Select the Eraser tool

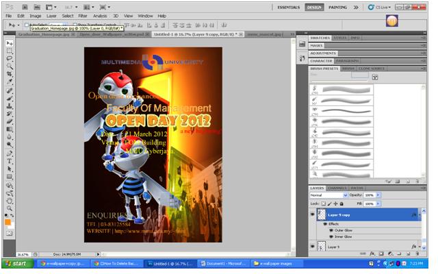tap(10, 121)
